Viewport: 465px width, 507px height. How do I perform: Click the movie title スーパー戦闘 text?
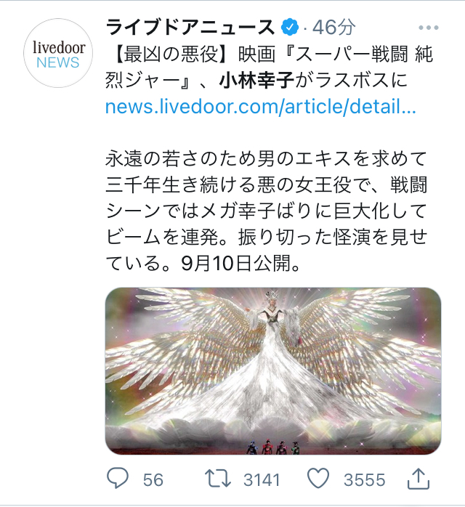tap(352, 54)
